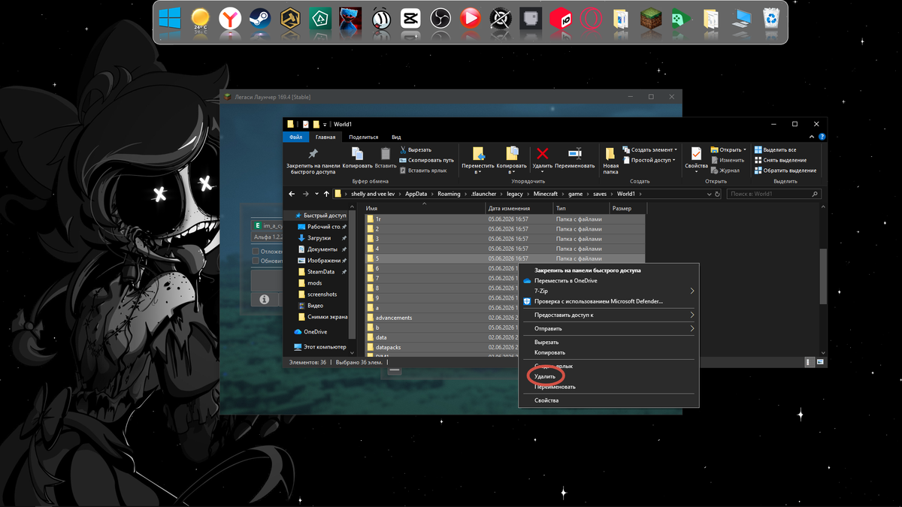Open Этот компьютер in the navigation pane
Viewport: 902px width, 507px height.
coord(320,347)
